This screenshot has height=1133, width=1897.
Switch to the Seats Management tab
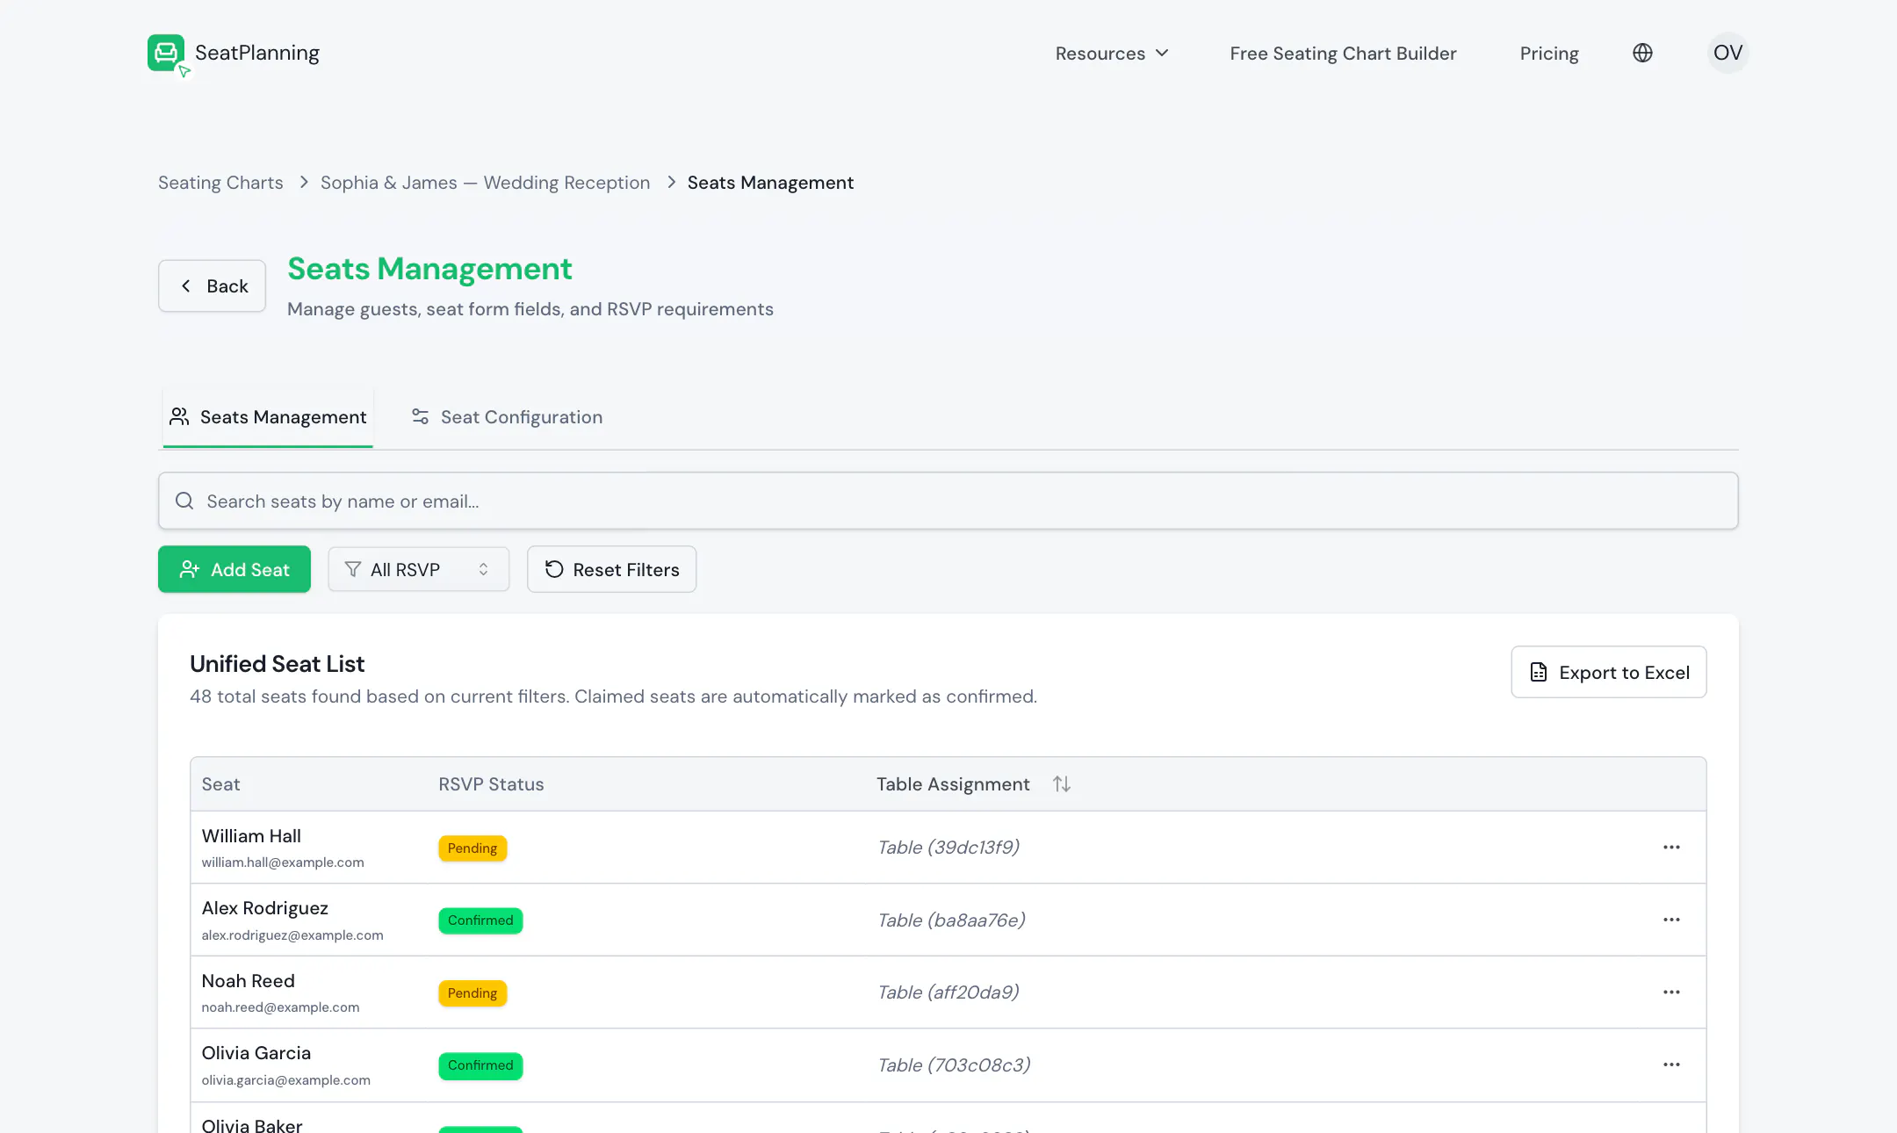coord(268,417)
